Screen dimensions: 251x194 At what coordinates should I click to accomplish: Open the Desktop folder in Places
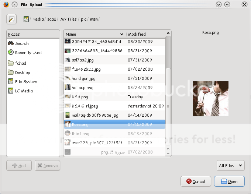point(22,73)
